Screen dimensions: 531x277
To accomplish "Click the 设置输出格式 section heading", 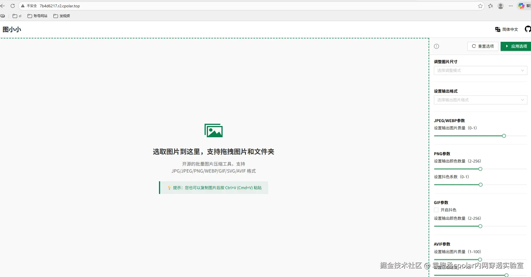I will tap(446, 91).
